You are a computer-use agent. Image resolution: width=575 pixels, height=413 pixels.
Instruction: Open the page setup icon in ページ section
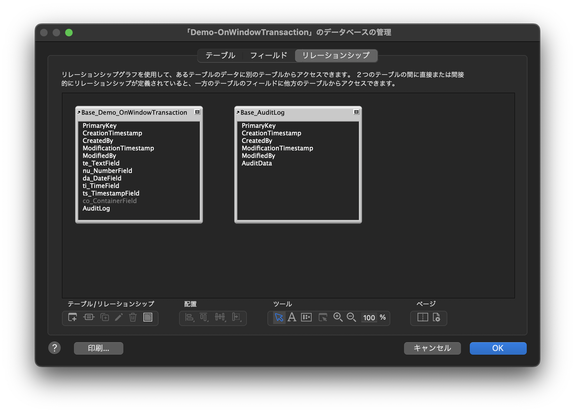click(x=437, y=318)
